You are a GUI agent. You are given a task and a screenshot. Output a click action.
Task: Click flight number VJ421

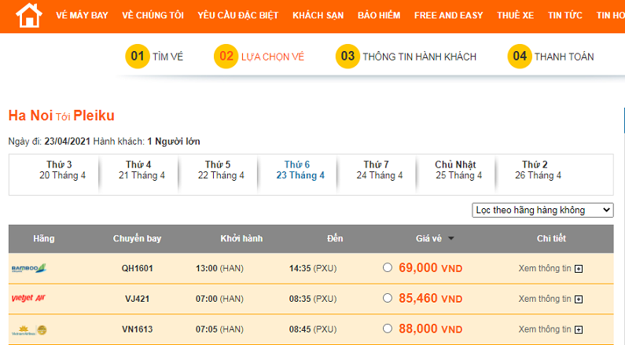coord(137,299)
